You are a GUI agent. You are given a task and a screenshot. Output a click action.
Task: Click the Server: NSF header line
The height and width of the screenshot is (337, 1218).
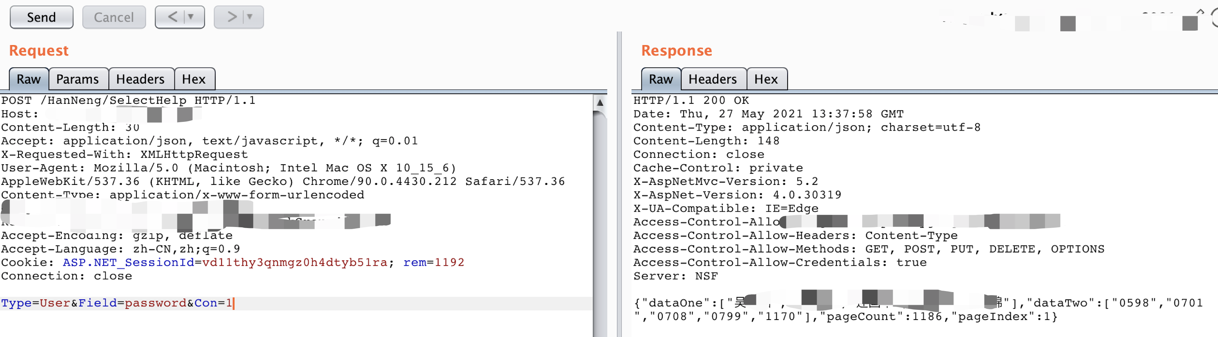(x=675, y=276)
